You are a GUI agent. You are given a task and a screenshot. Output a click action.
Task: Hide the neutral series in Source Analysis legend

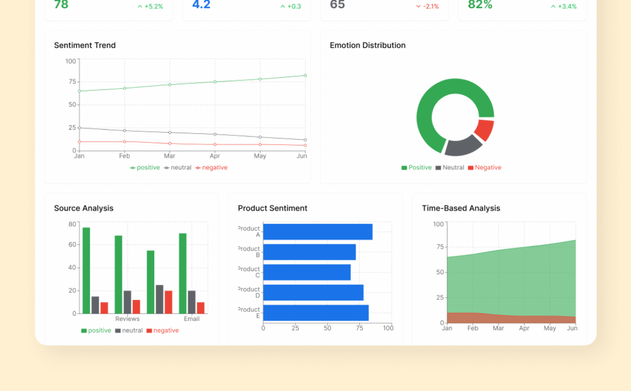[x=128, y=331]
